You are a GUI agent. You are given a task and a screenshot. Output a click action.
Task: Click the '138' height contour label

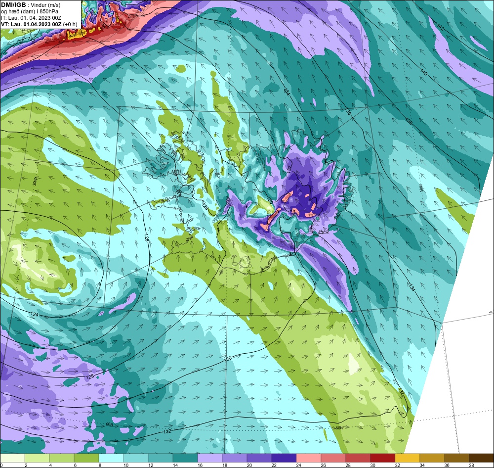[409, 121]
